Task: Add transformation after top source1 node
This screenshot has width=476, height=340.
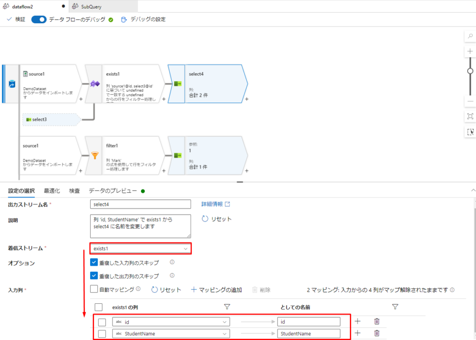Action: (x=81, y=99)
